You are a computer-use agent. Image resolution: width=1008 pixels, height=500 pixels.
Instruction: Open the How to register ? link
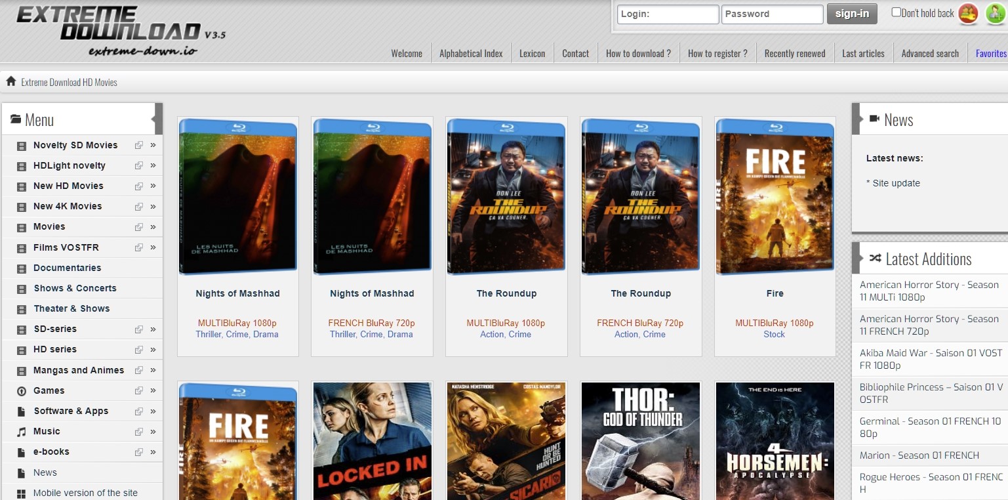[717, 54]
